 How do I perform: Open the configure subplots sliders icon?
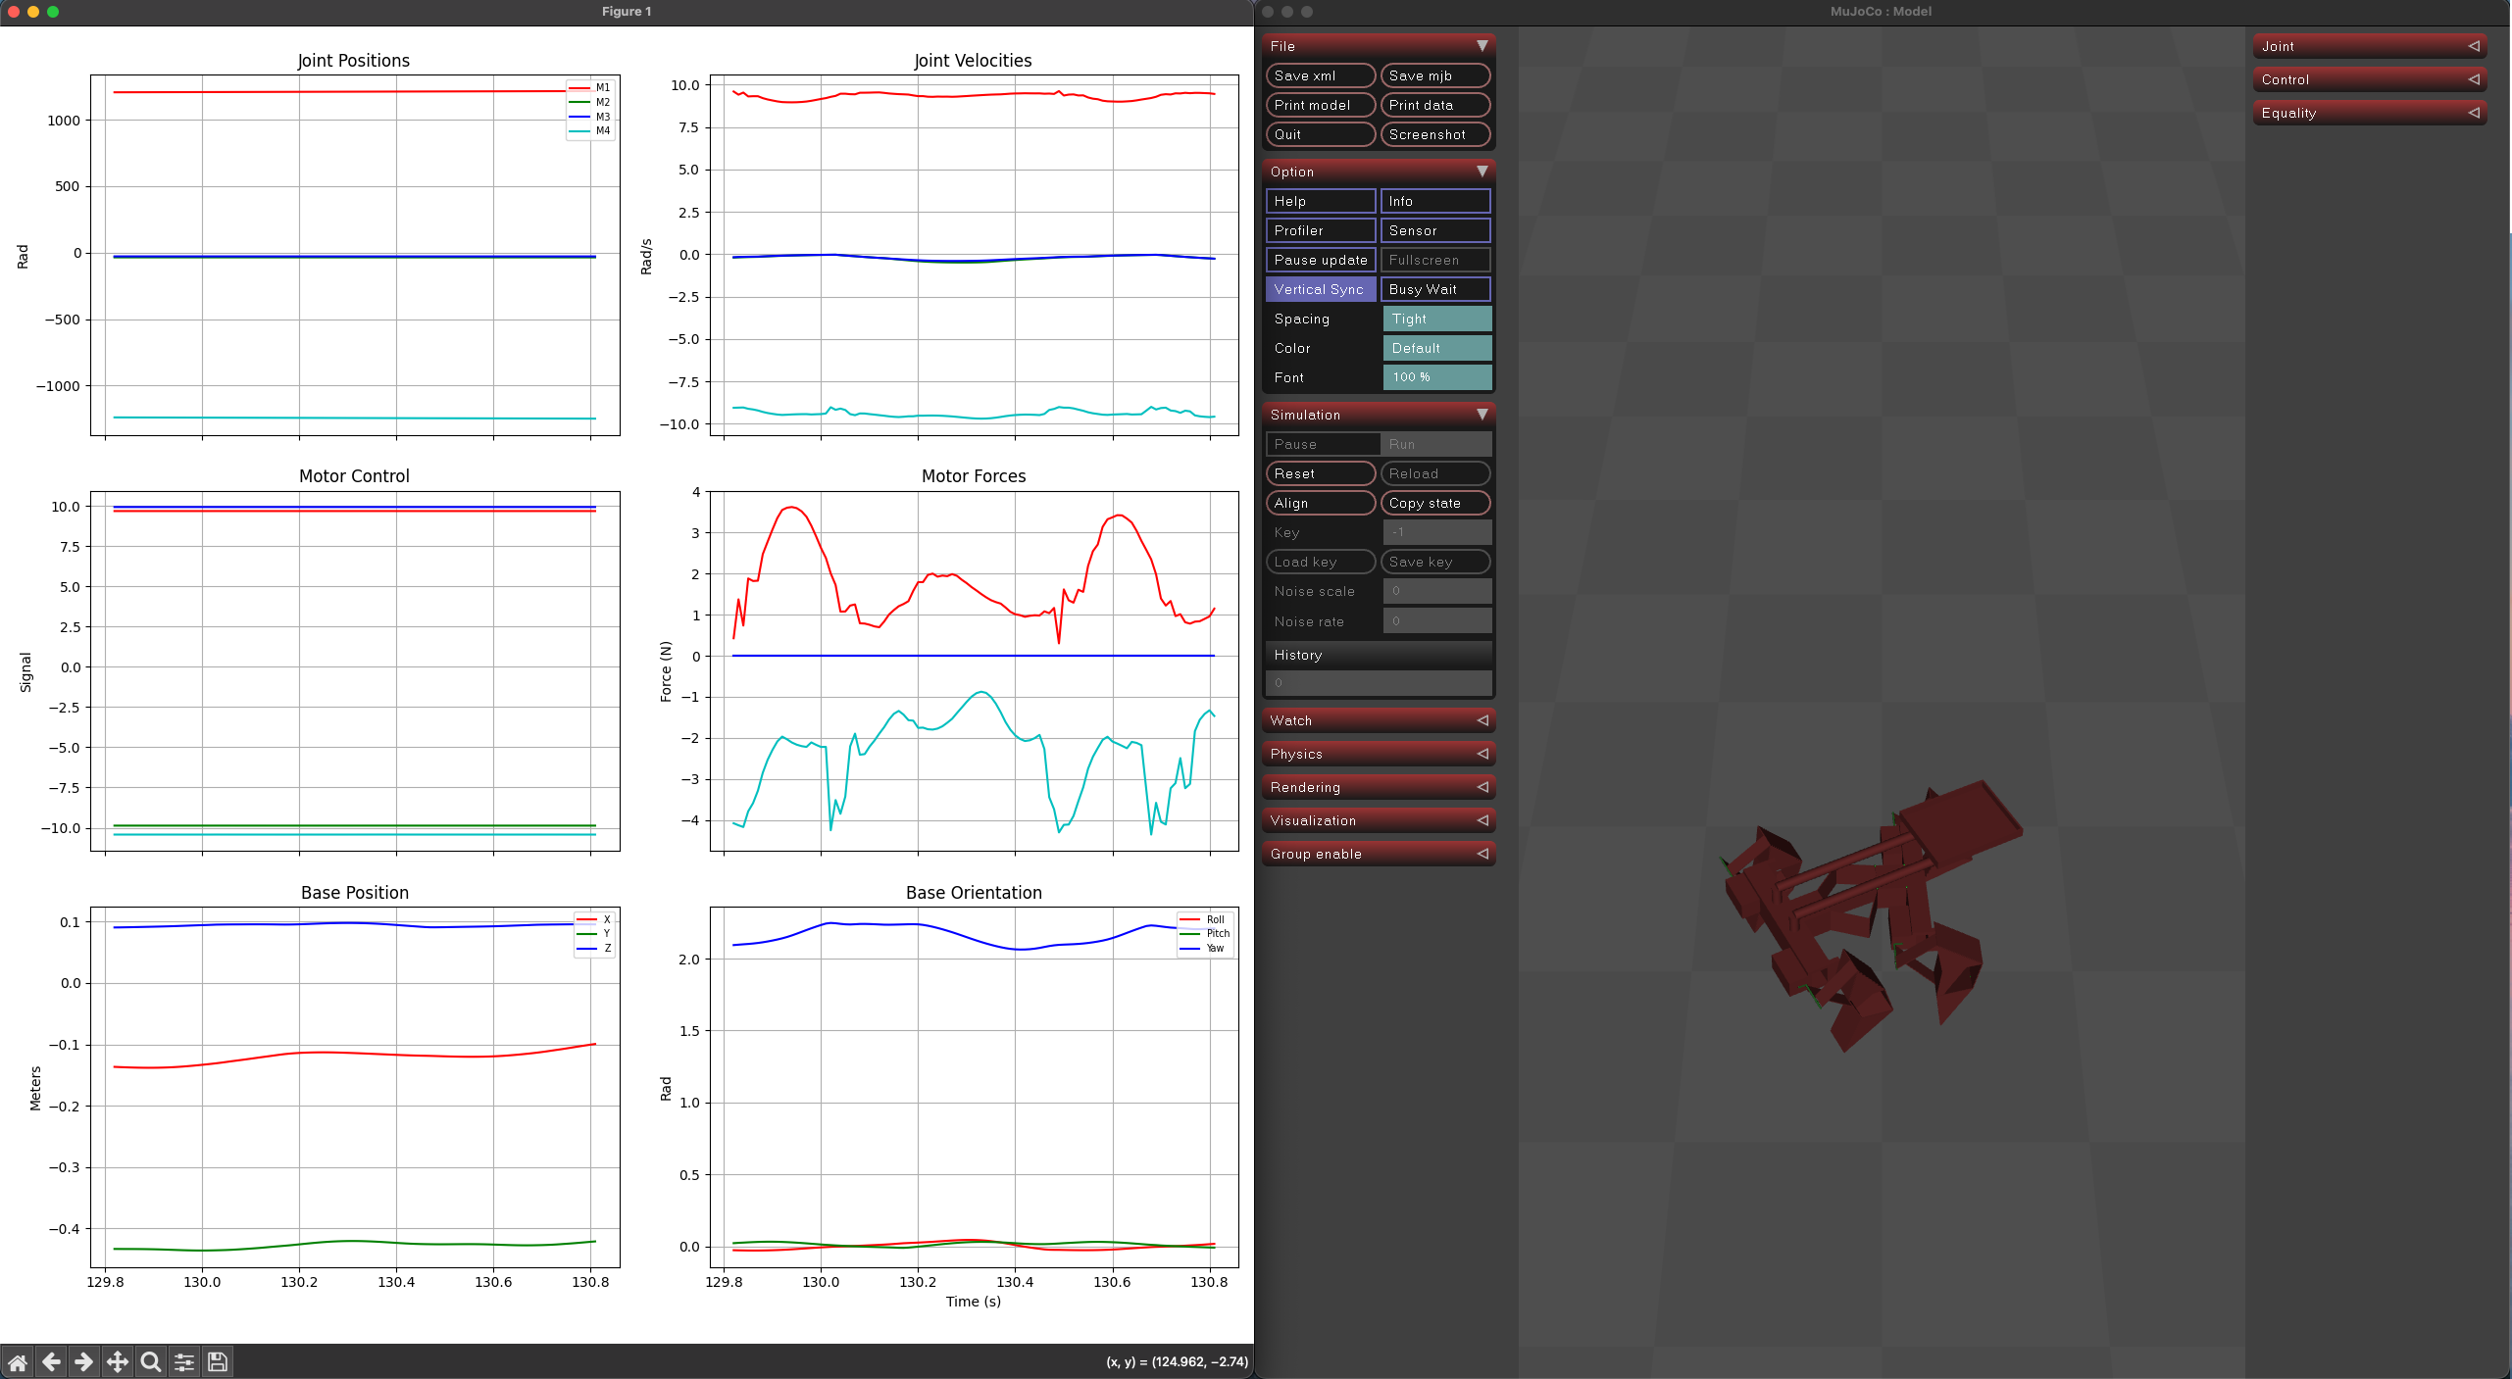point(183,1361)
